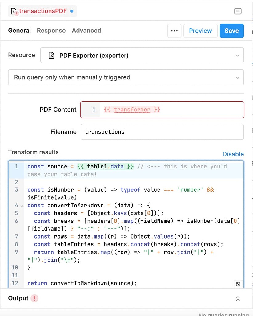Click the No queries running status text
Image resolution: width=253 pixels, height=316 pixels.
click(224, 314)
